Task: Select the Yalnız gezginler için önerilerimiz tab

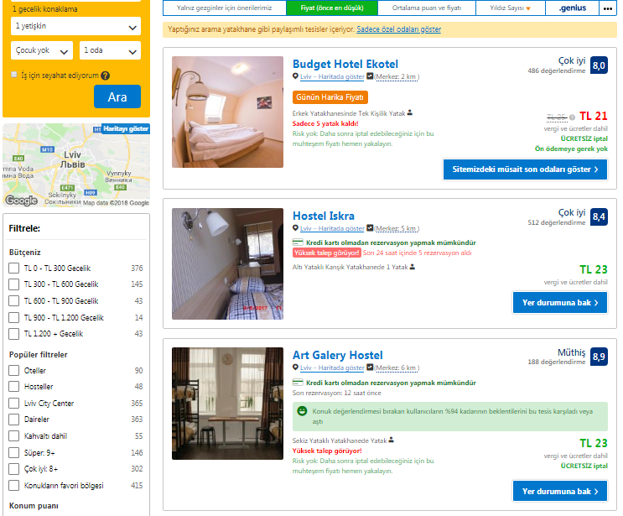Action: tap(225, 8)
